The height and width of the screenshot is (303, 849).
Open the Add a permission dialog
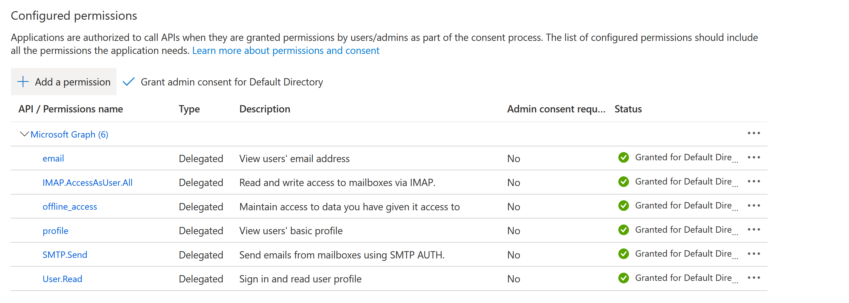tap(64, 82)
